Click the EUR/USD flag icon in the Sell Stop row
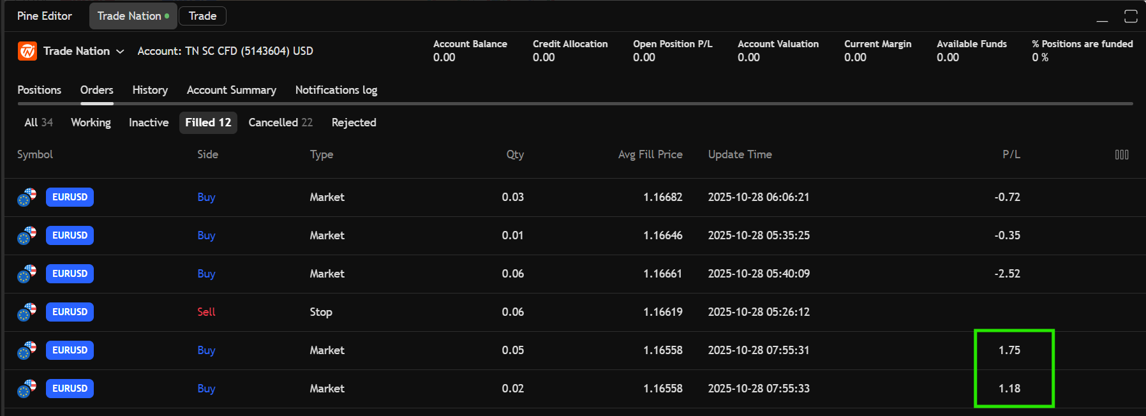The height and width of the screenshot is (416, 1146). [27, 312]
